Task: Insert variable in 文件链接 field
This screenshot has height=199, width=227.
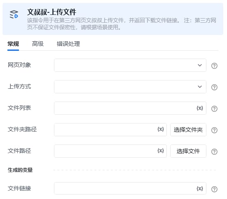Action: (x=200, y=188)
